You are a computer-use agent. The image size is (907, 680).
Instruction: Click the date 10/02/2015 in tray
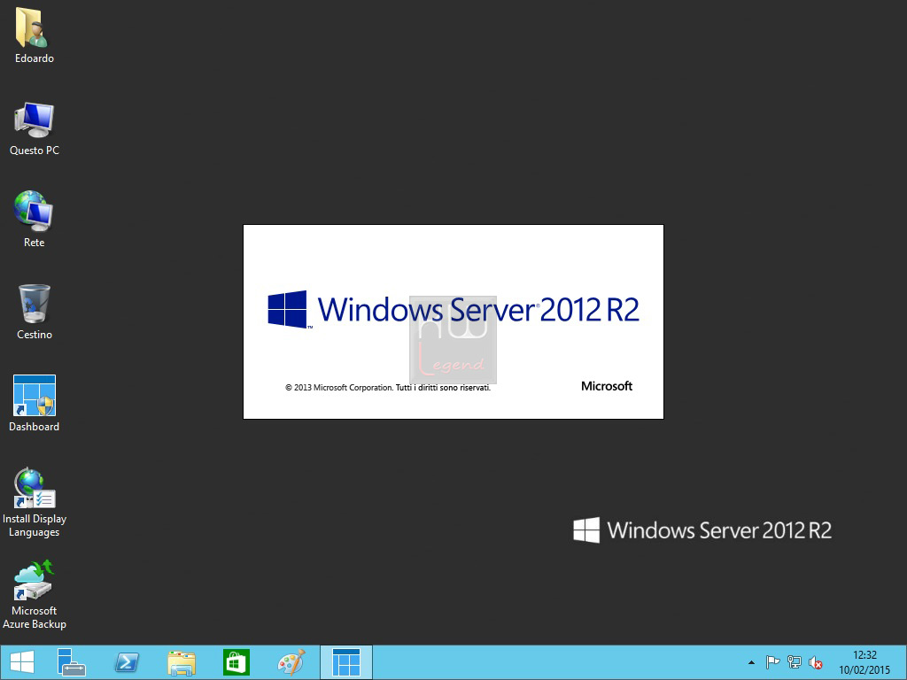tap(864, 670)
